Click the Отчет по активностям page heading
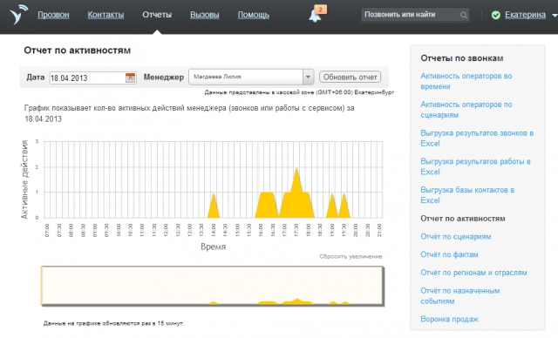Screen dimensions: 558x338 pos(78,51)
